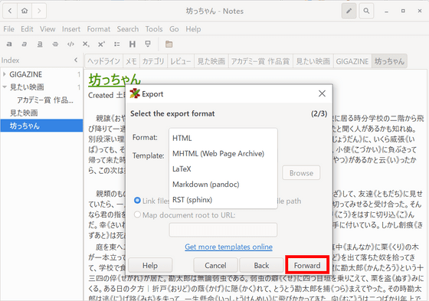The height and width of the screenshot is (301, 429).
Task: Open the home page icon
Action: pos(25,11)
